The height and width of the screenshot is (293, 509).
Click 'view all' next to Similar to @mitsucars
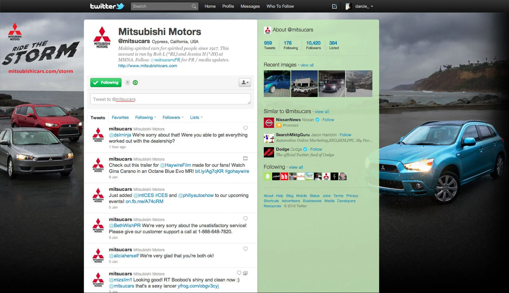click(x=322, y=112)
